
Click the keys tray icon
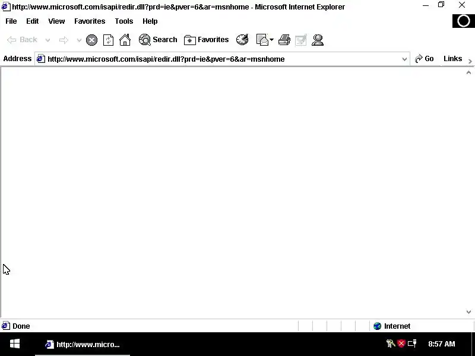click(x=391, y=344)
